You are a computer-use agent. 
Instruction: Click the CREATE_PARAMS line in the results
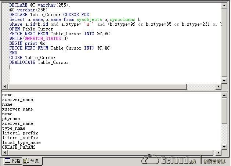(19, 147)
